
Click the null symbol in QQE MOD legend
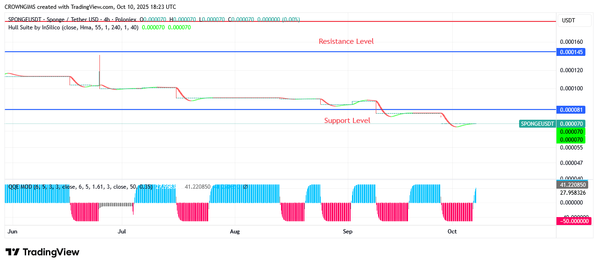tap(245, 187)
